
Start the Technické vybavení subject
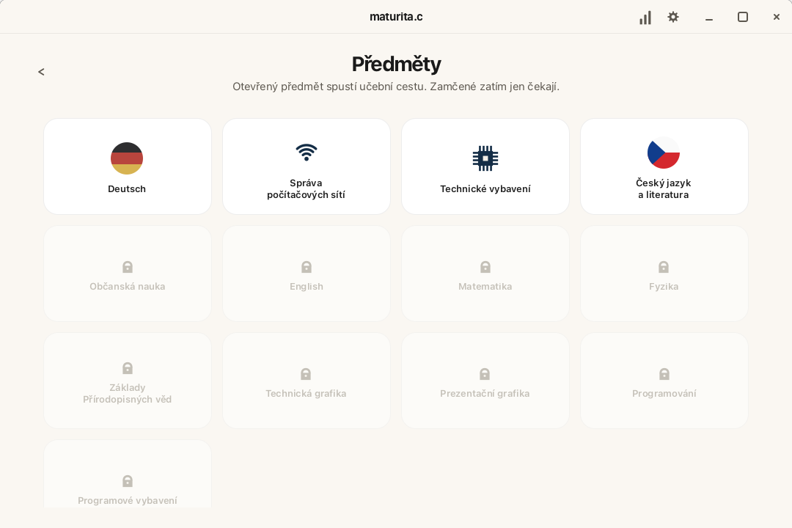pyautogui.click(x=485, y=166)
